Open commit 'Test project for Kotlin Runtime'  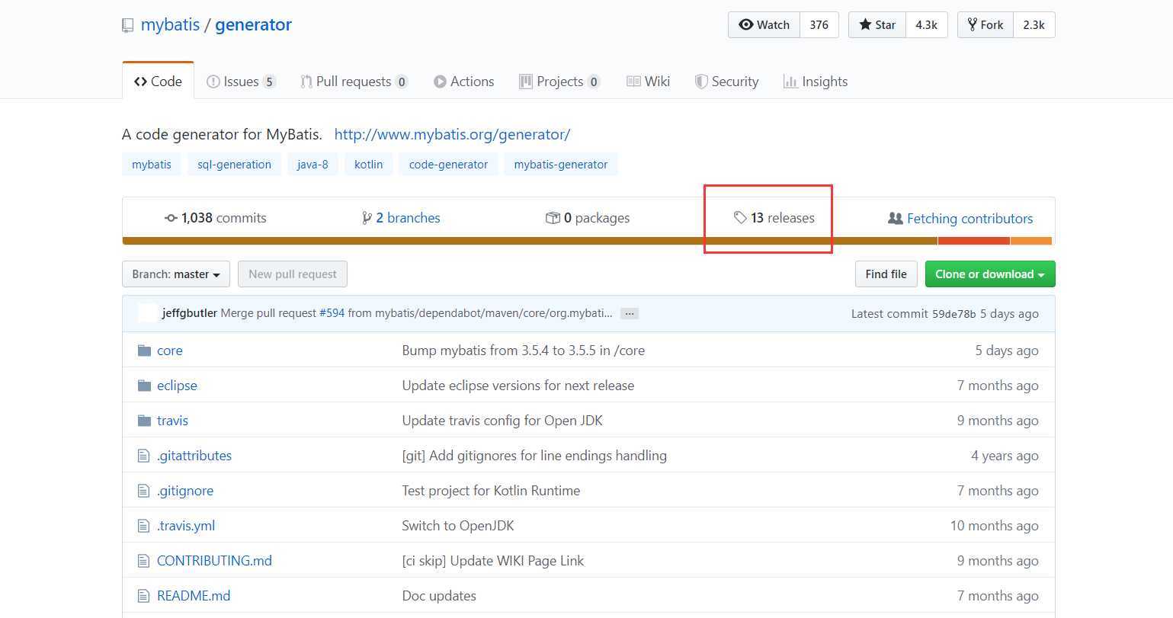(491, 491)
